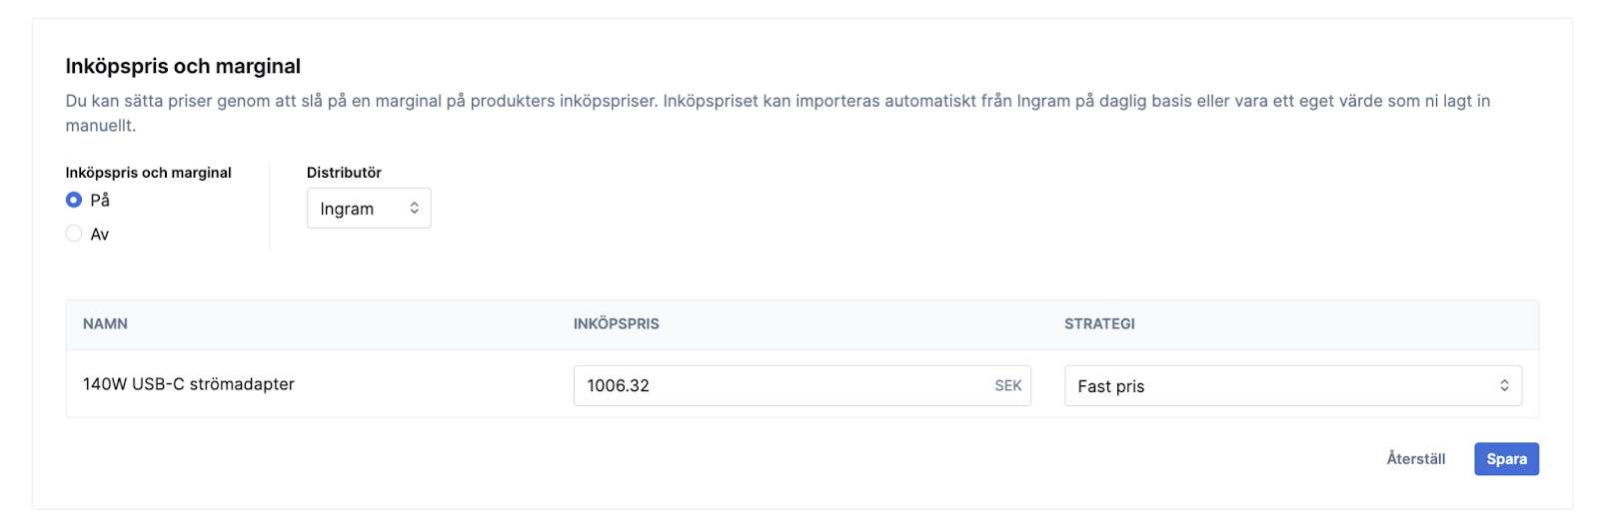Click the STRATEGI column header
Viewport: 1599px width, 531px height.
point(1099,324)
